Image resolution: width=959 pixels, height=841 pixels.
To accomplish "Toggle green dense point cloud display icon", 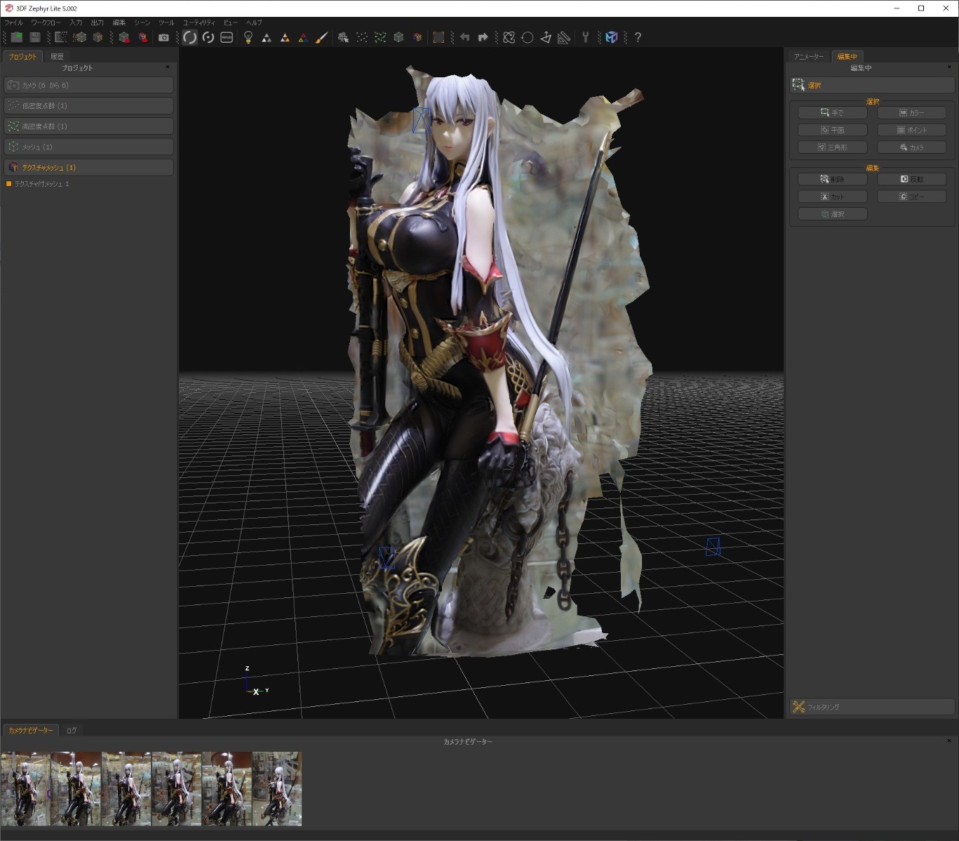I will click(380, 37).
